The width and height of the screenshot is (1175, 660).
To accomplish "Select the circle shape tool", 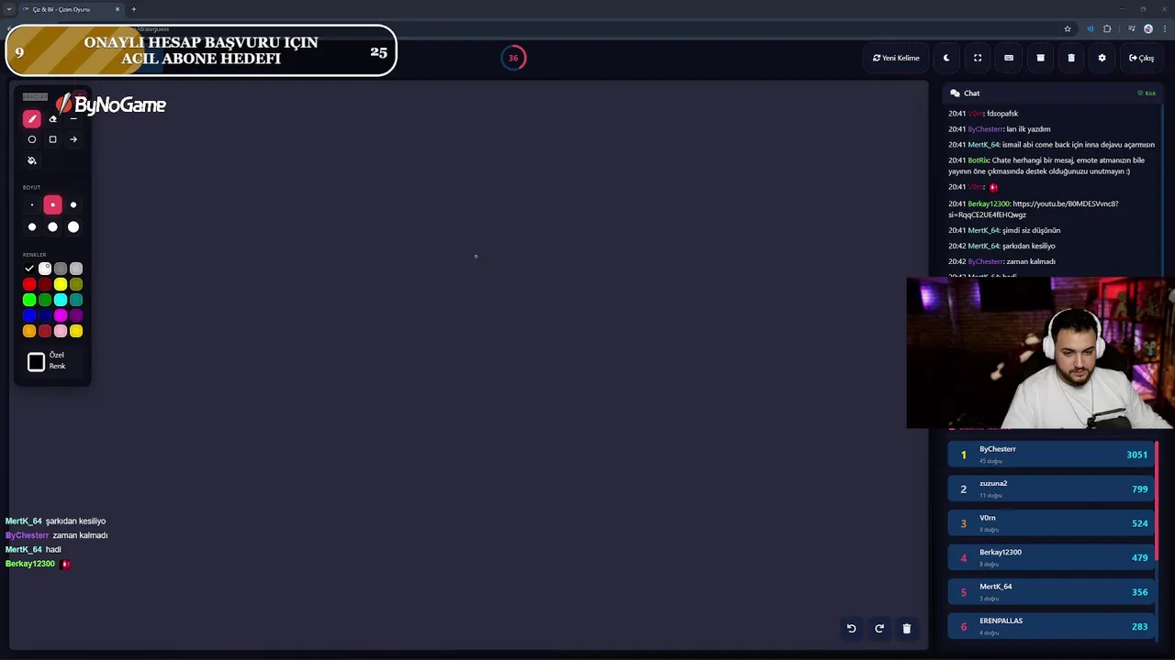I will pyautogui.click(x=32, y=139).
